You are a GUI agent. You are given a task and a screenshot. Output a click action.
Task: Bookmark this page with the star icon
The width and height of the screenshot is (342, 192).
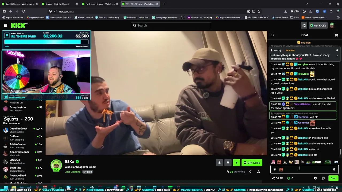pyautogui.click(x=259, y=11)
